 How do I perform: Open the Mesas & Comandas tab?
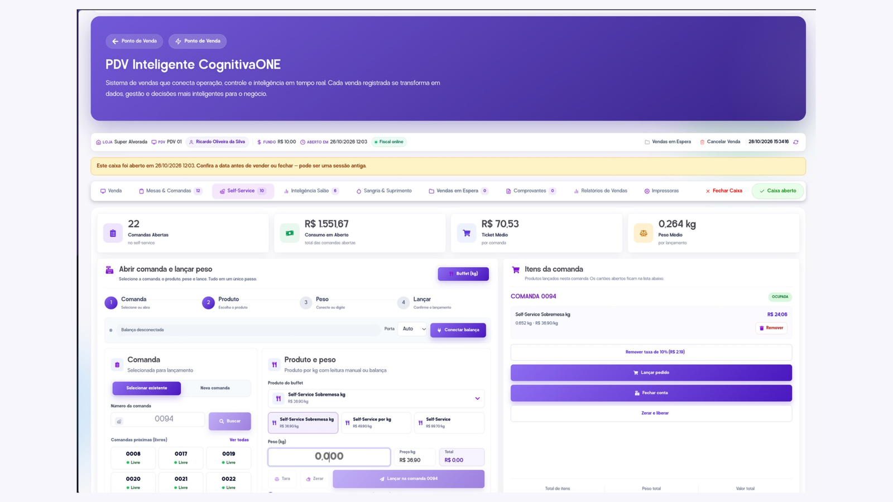click(x=170, y=191)
